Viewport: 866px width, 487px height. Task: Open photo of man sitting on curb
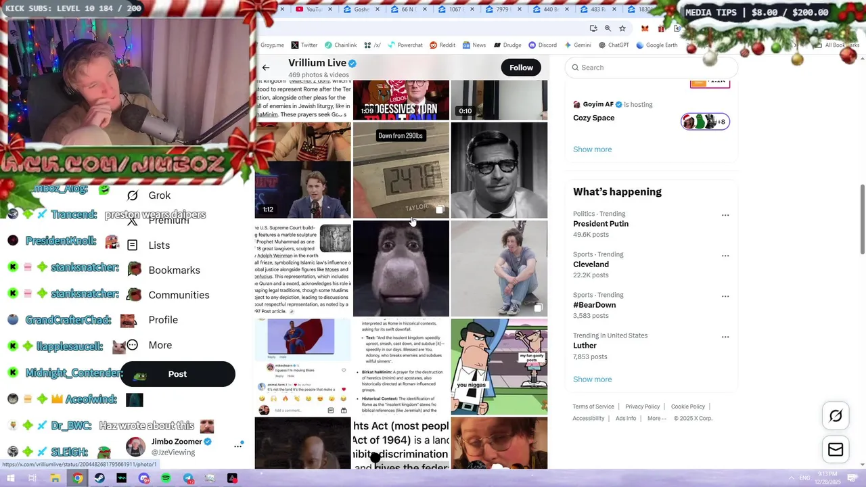tap(499, 269)
